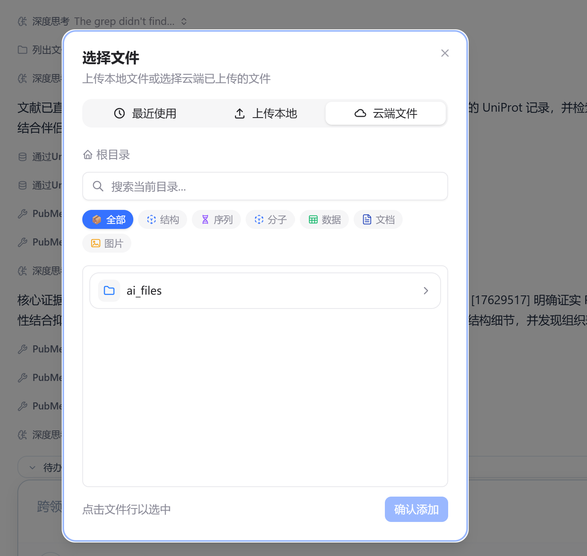Click the upload arrow icon
The image size is (587, 556).
point(240,113)
